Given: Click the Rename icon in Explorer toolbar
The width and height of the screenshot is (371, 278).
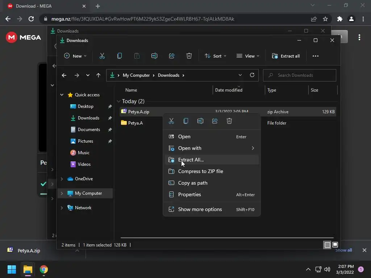Looking at the screenshot, I should pos(154,56).
